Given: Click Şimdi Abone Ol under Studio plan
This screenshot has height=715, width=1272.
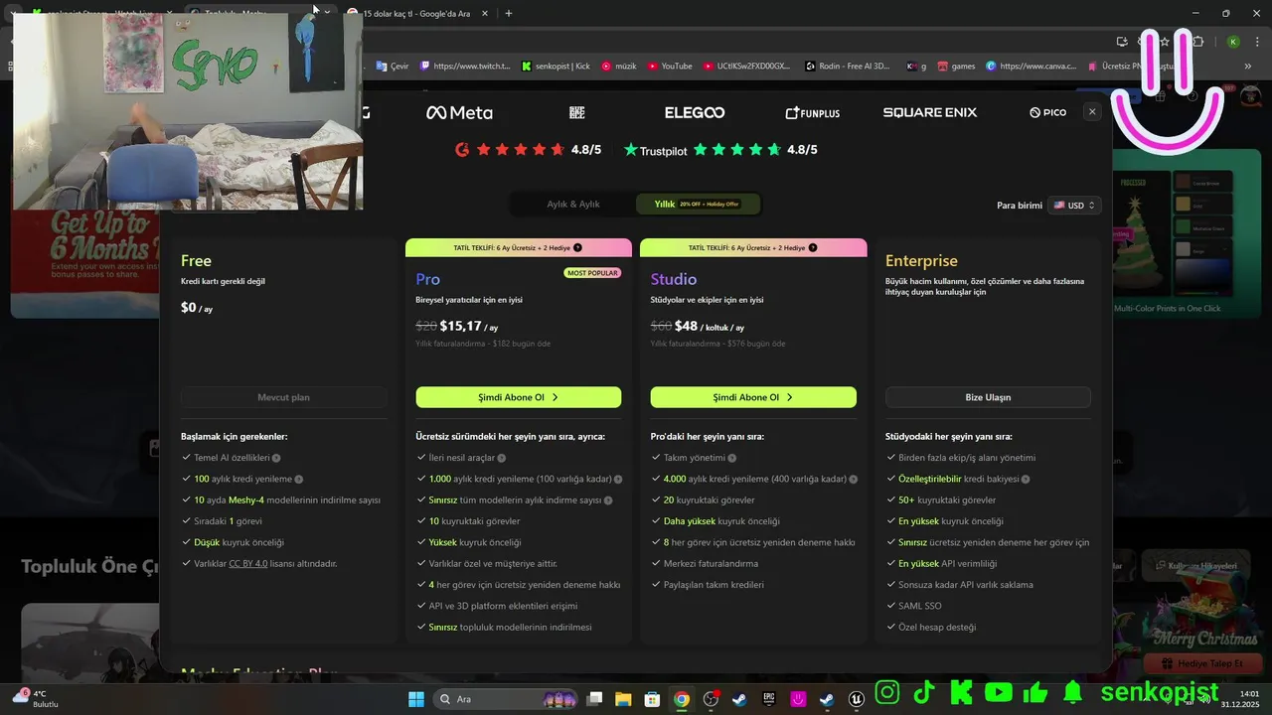Looking at the screenshot, I should tap(753, 397).
